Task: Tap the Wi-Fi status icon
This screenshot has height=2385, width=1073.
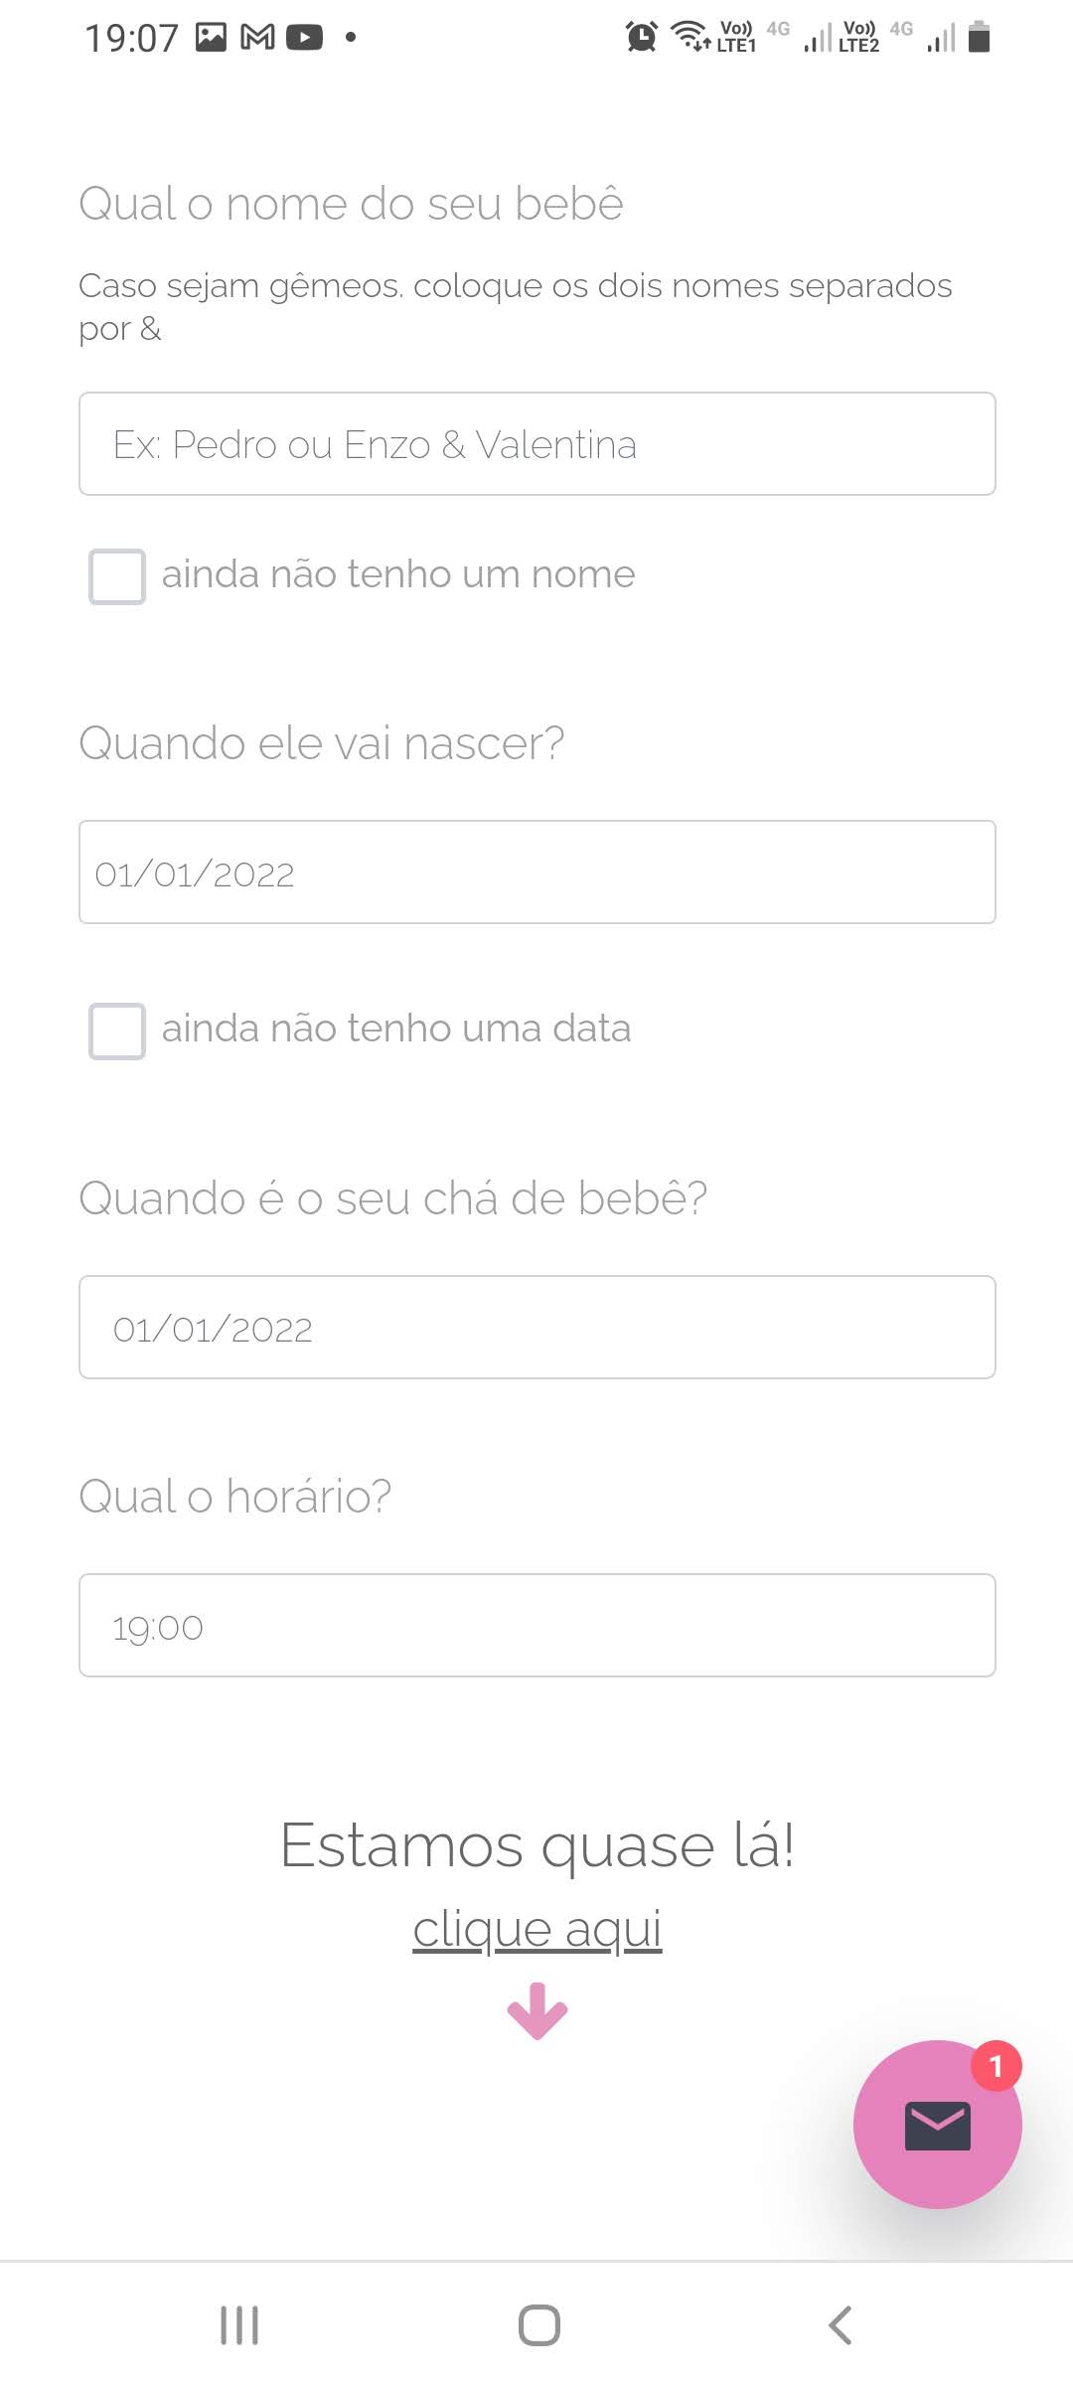Action: (690, 36)
